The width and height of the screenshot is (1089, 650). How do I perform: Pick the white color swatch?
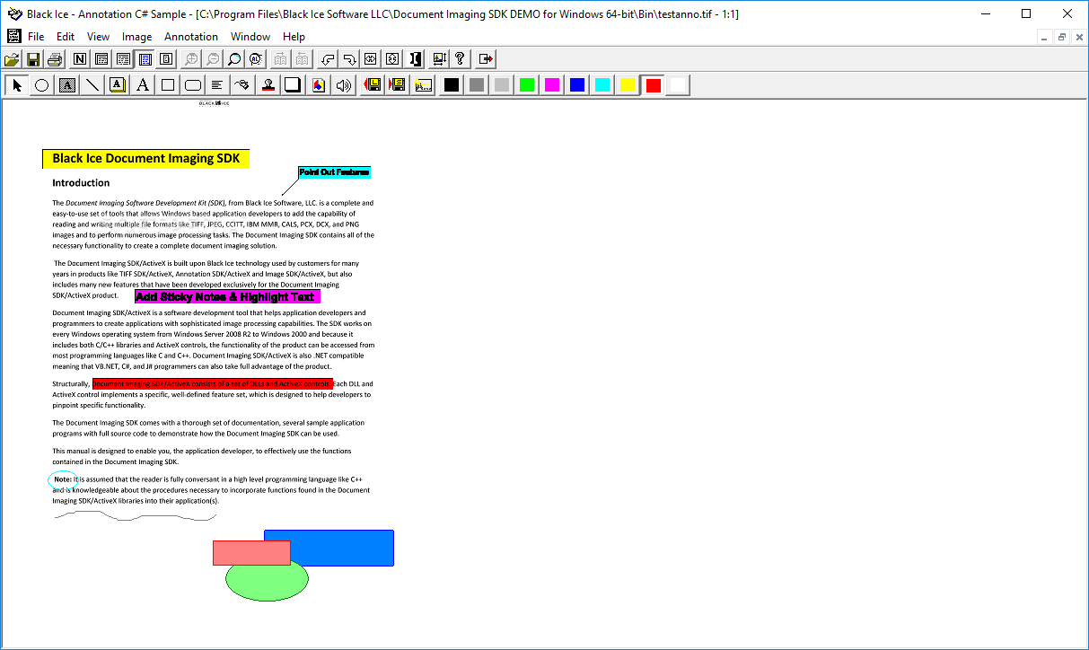[678, 85]
